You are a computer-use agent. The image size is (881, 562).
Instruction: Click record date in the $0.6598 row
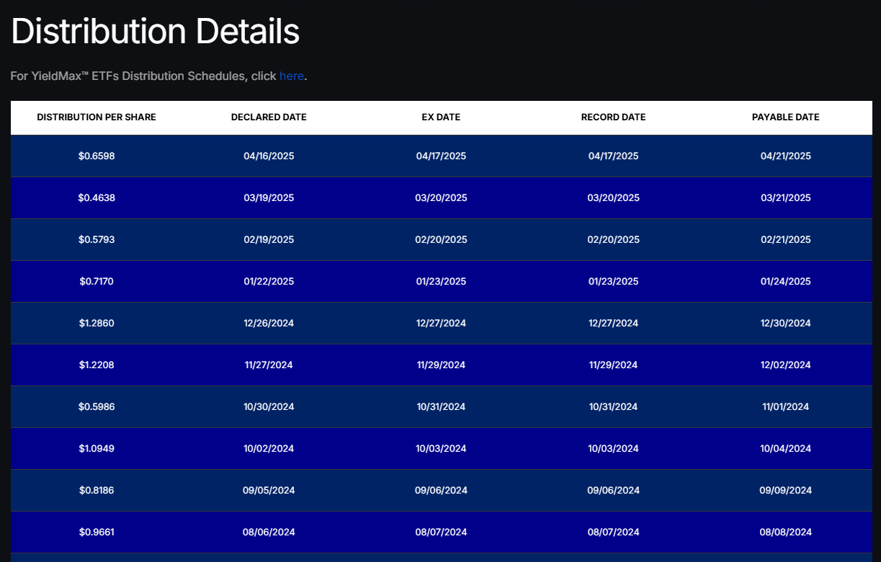(x=614, y=156)
